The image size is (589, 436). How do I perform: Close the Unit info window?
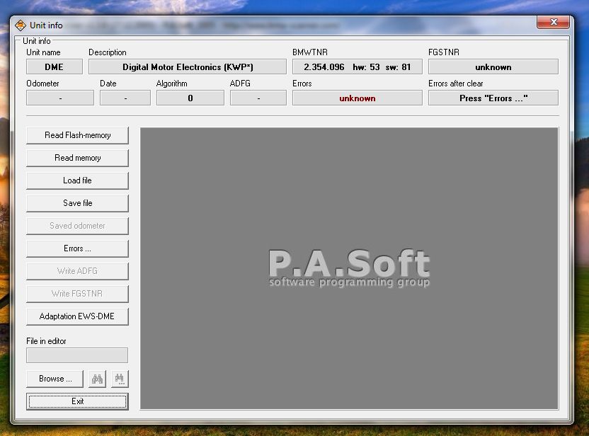click(x=553, y=22)
